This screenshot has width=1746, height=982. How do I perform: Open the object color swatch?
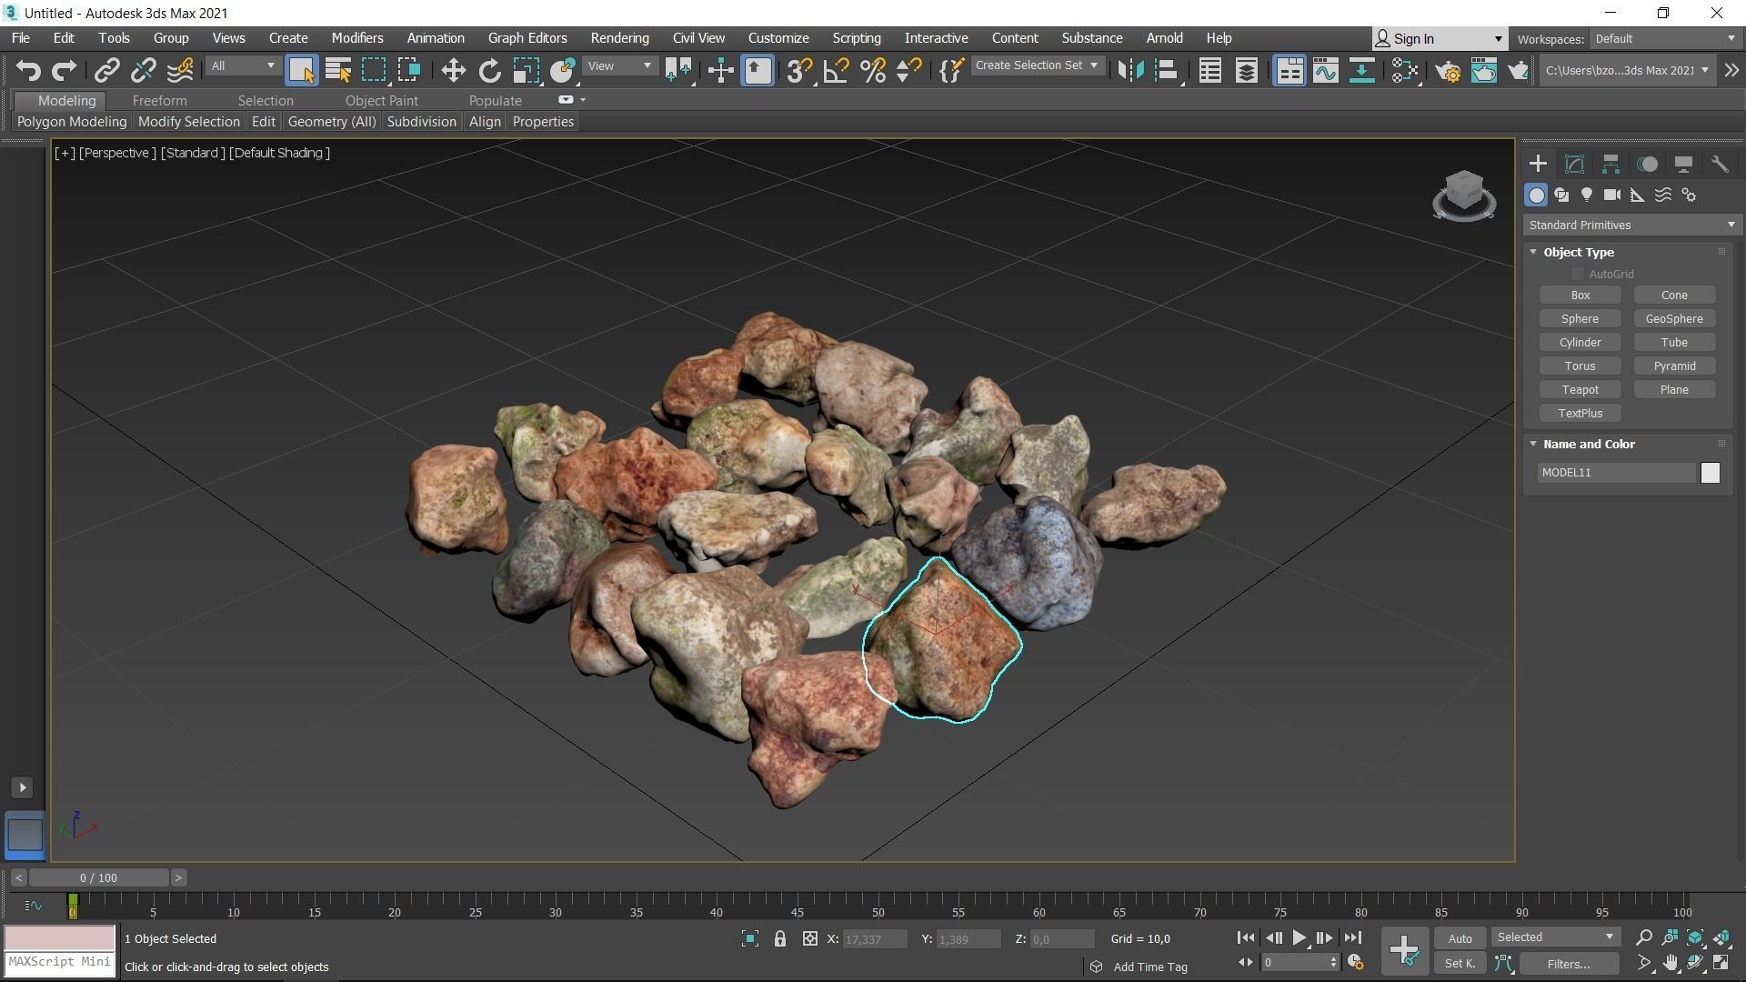pyautogui.click(x=1710, y=472)
